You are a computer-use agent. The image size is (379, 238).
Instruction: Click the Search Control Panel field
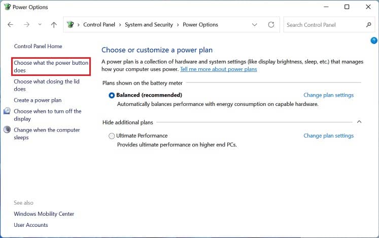pyautogui.click(x=330, y=25)
